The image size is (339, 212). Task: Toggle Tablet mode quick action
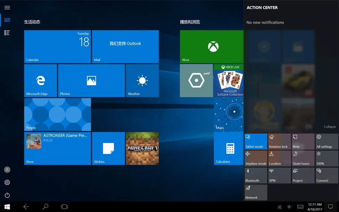tap(256, 141)
